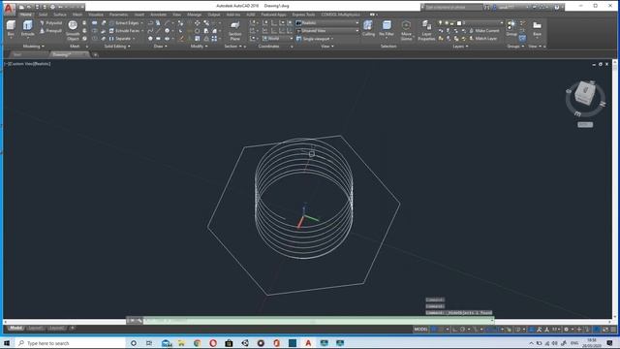Expand the Draw panel
Screen dimensions: 620x349
pos(160,47)
